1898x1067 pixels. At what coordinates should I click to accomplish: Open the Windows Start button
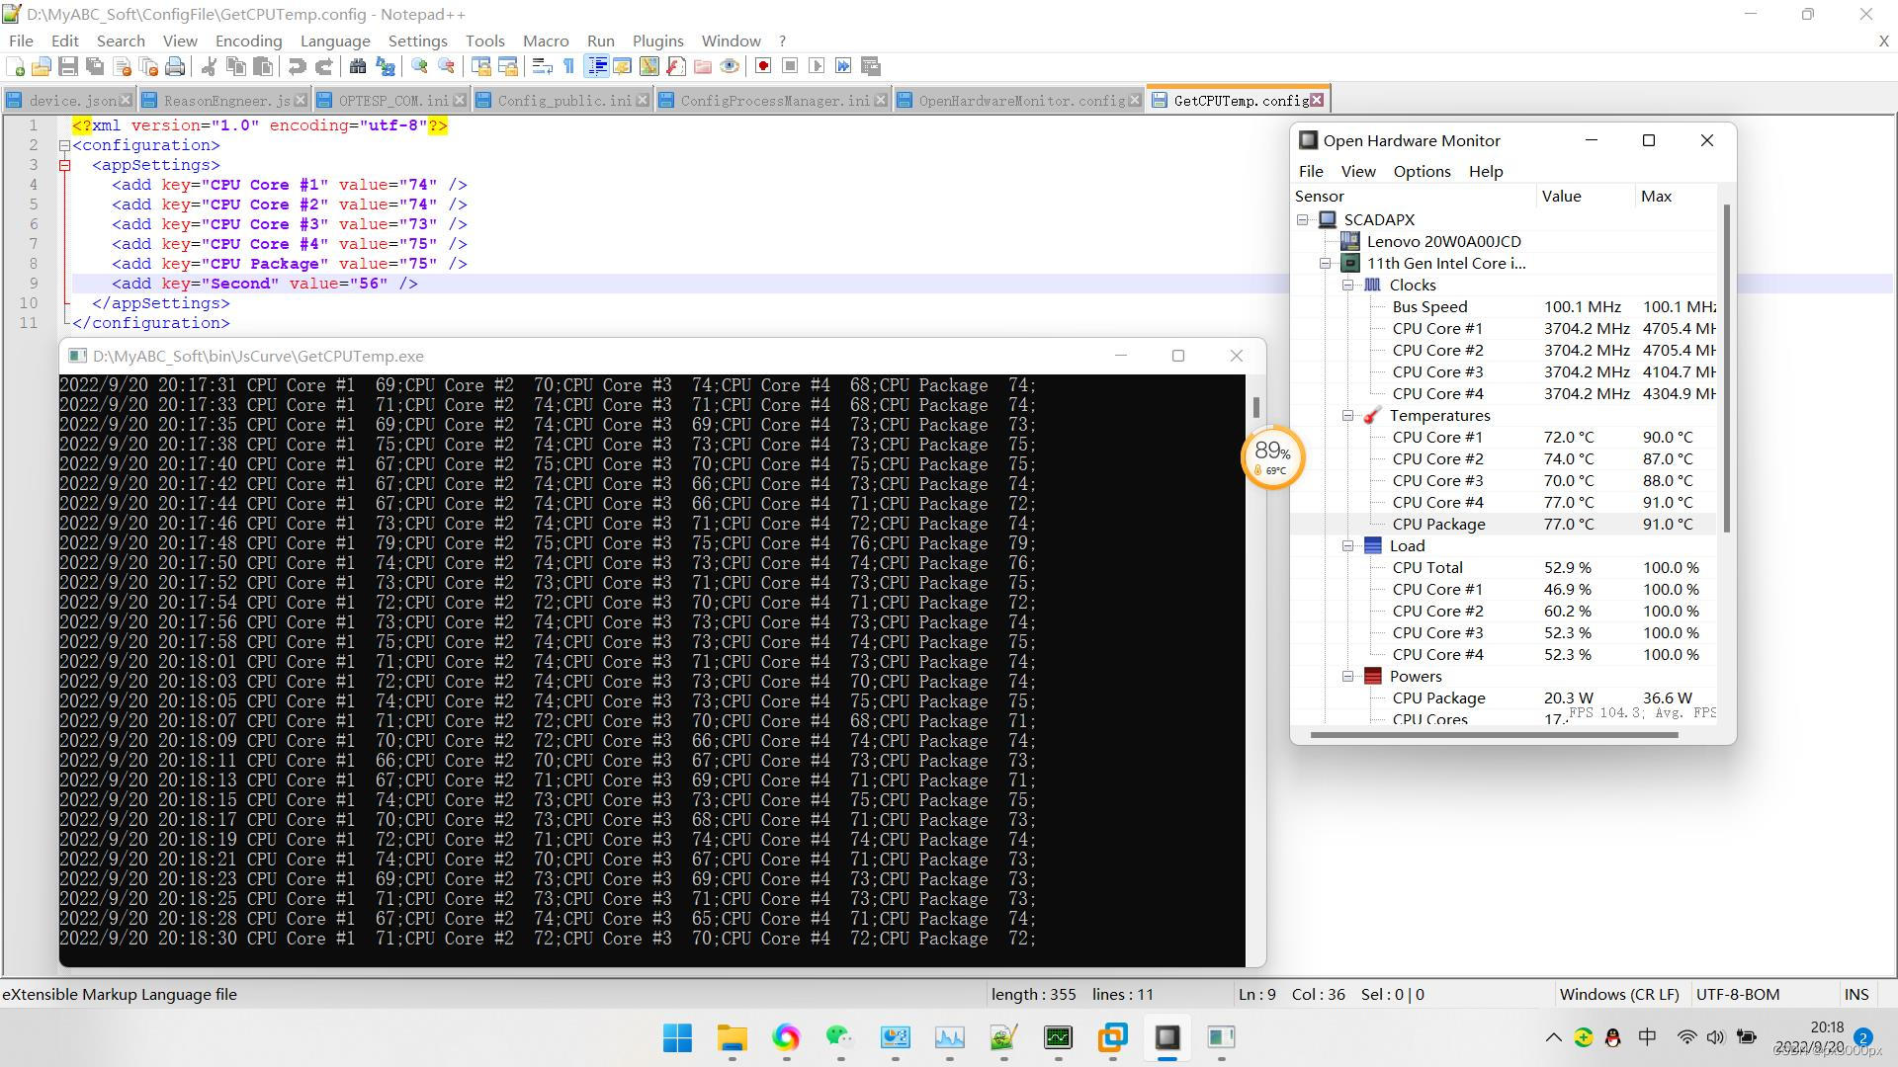678,1037
